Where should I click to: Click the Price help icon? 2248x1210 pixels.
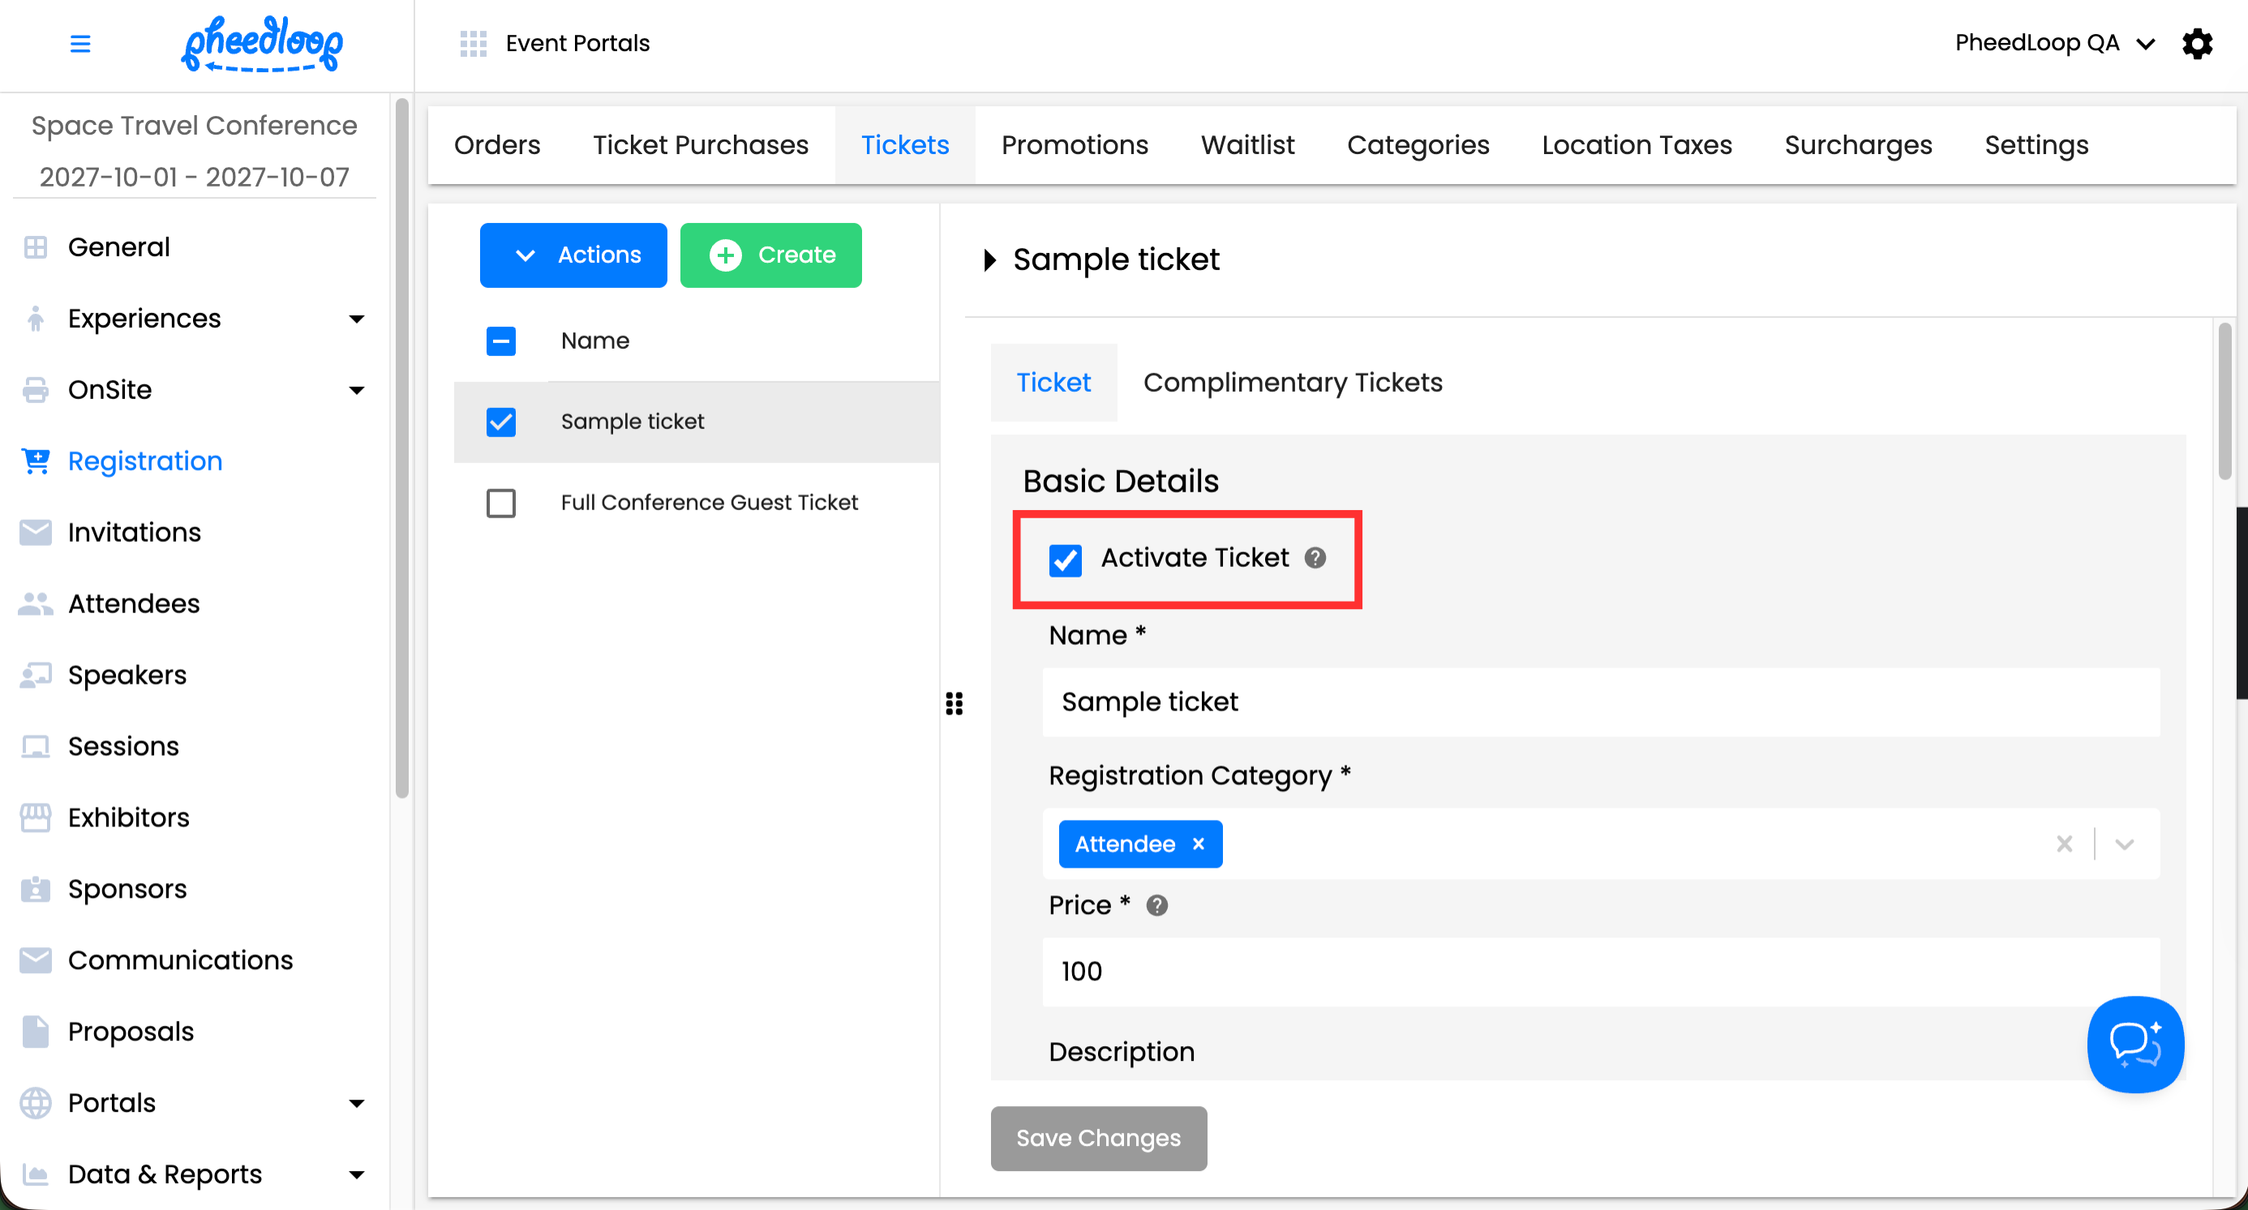pyautogui.click(x=1157, y=906)
